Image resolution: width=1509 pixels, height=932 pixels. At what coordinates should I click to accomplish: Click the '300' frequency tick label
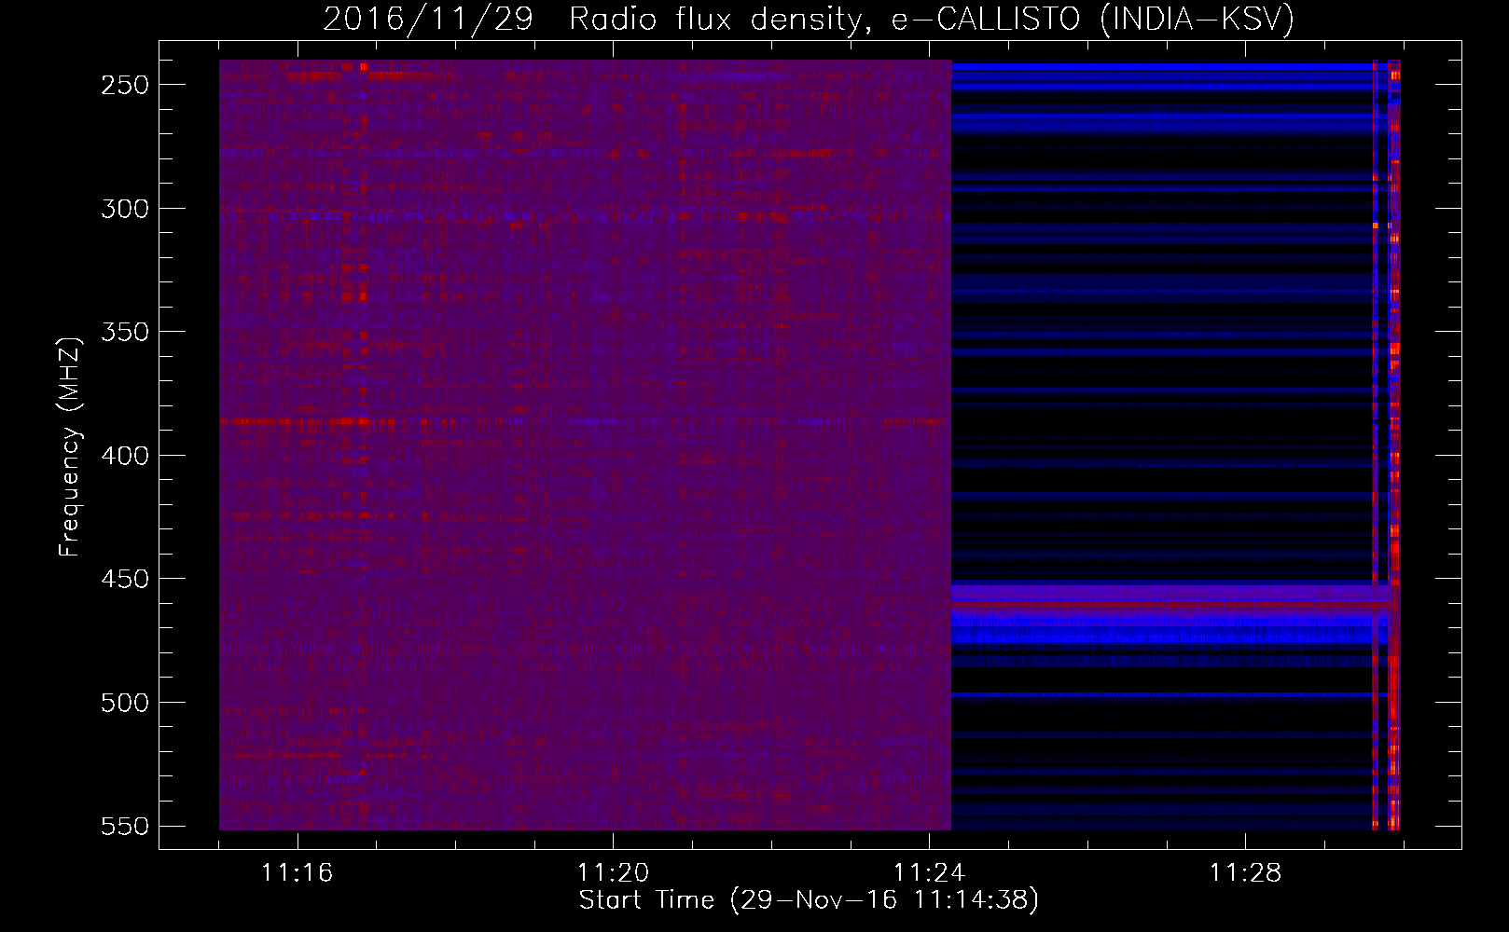tap(125, 209)
